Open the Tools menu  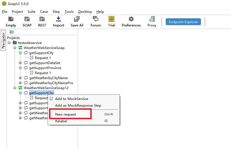(69, 12)
